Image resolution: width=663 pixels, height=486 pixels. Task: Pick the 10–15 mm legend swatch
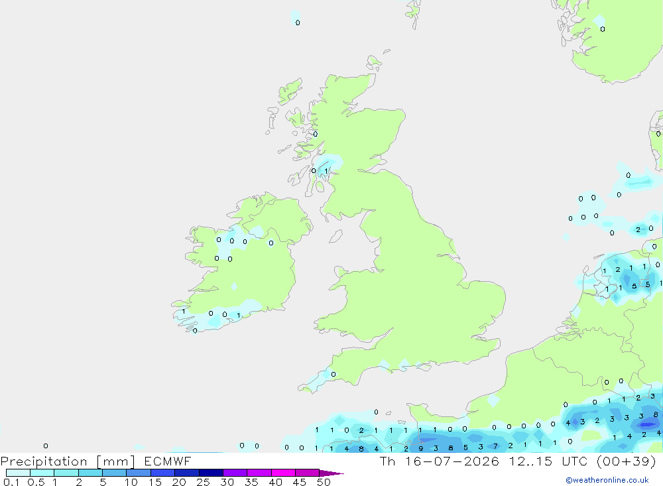click(139, 473)
